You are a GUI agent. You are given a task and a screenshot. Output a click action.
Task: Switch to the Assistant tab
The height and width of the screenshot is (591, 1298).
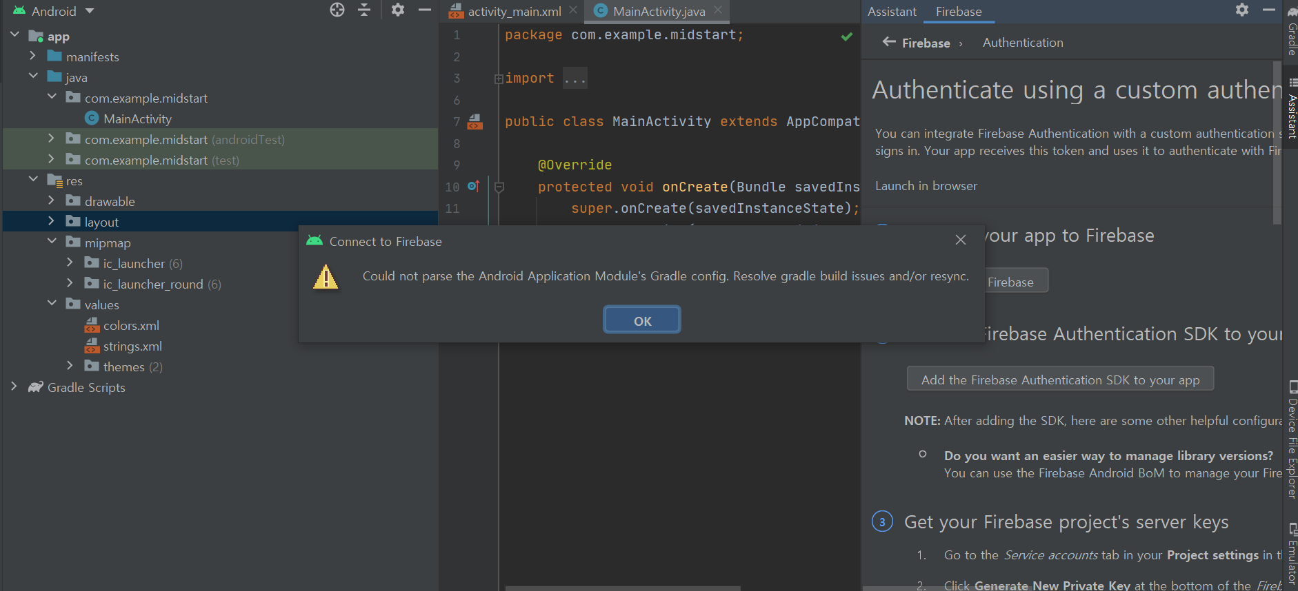pyautogui.click(x=892, y=12)
